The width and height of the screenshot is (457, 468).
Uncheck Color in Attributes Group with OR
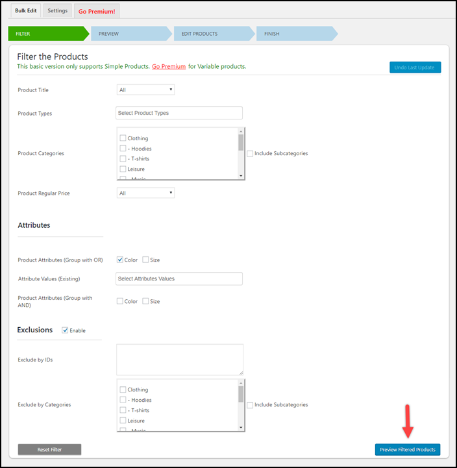click(x=120, y=260)
